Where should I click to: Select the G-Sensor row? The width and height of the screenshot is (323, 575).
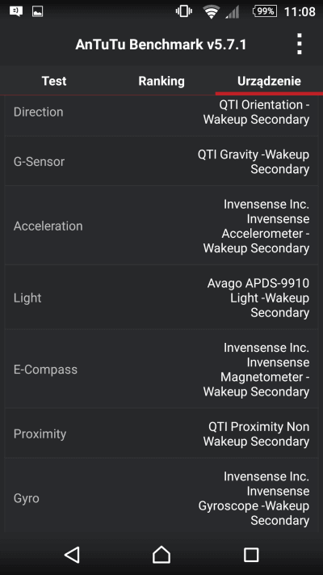coord(161,162)
